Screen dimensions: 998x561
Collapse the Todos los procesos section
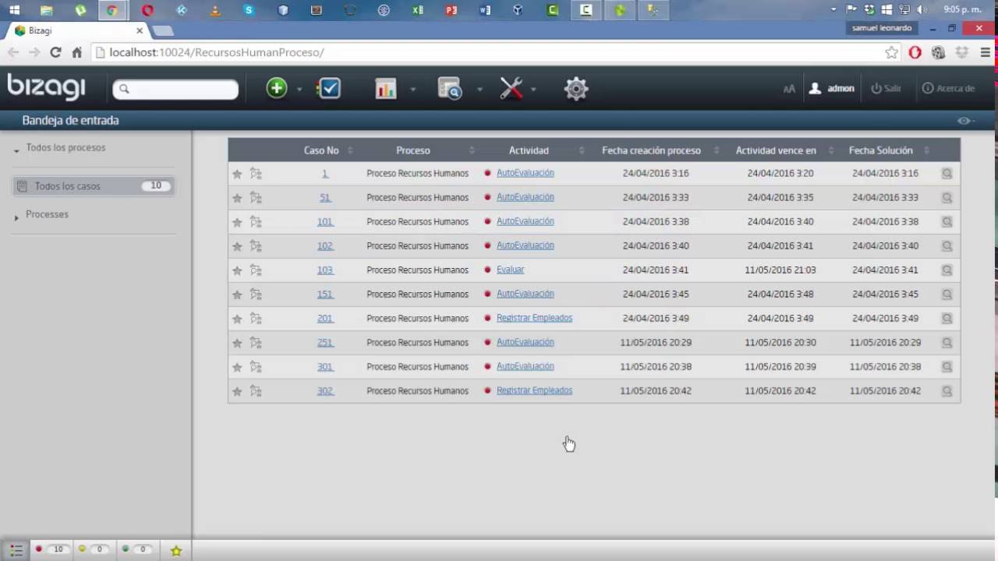tap(16, 150)
